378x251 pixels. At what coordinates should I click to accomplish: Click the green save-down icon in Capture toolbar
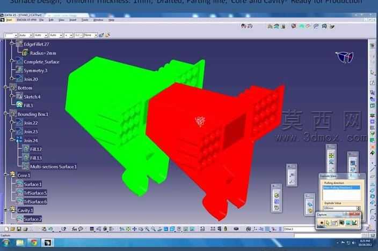coord(354,223)
